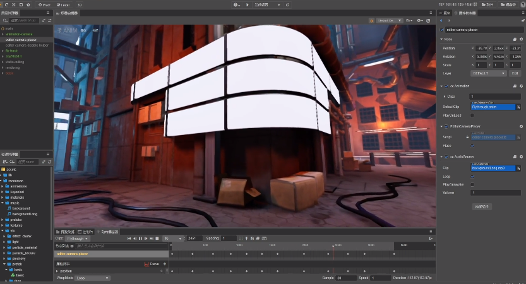Click the refresh icon in hierarchy panel
Screen dimensions: 526x284
pos(48,20)
